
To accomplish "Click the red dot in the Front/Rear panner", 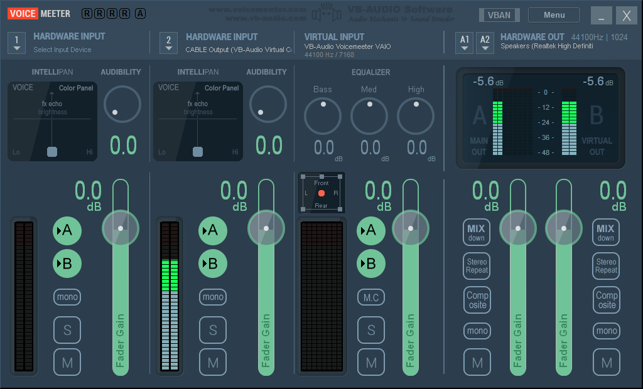I will coord(321,193).
